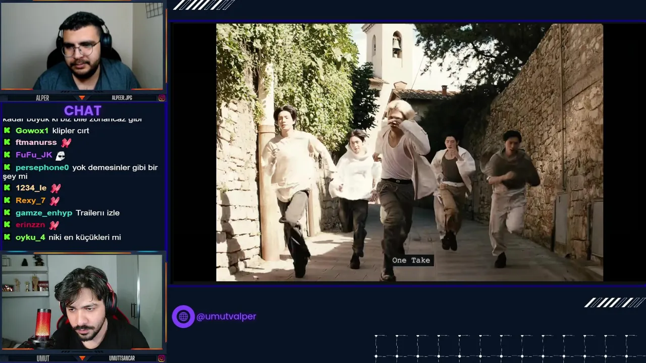The width and height of the screenshot is (646, 363).
Task: Click the message text 'klipler cırt'
Action: coord(71,131)
